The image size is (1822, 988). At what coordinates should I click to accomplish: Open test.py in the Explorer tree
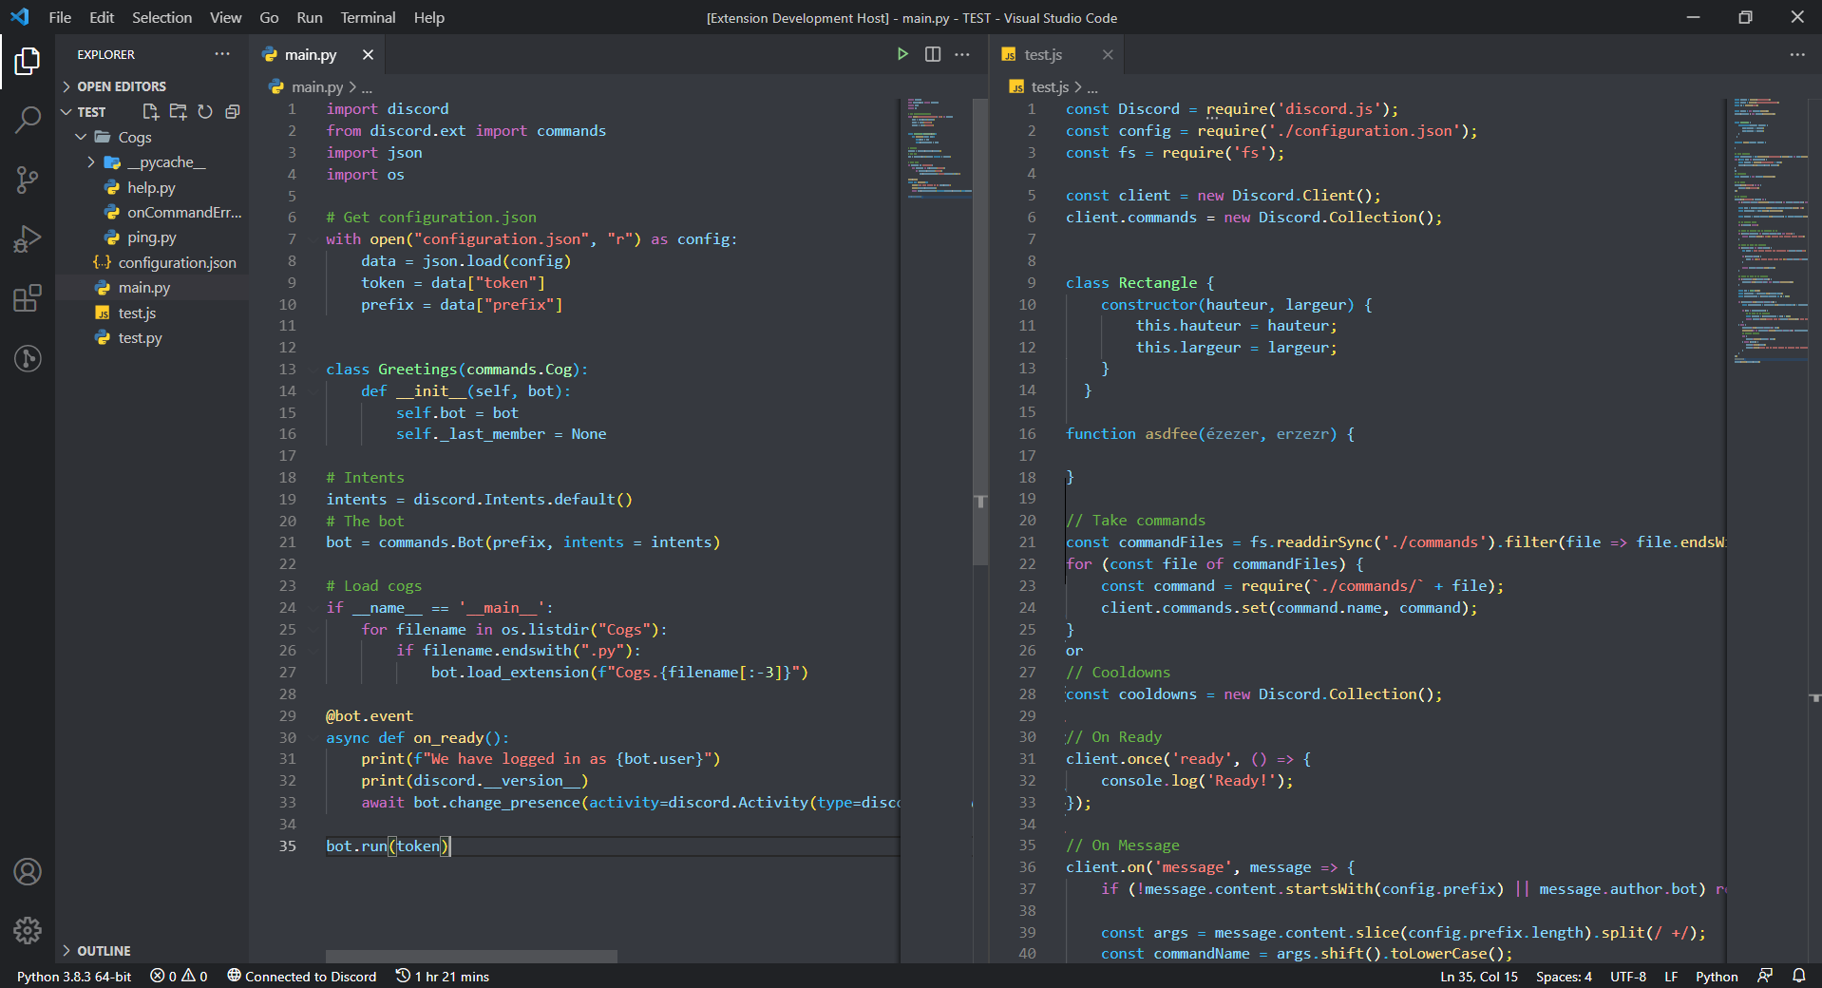152,338
